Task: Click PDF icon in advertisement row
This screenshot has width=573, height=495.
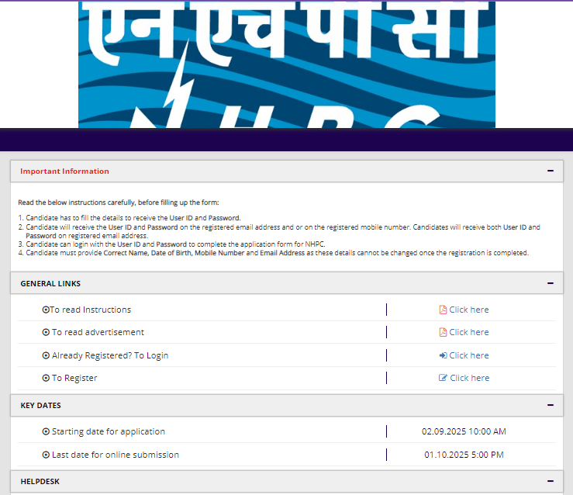Action: tap(443, 332)
